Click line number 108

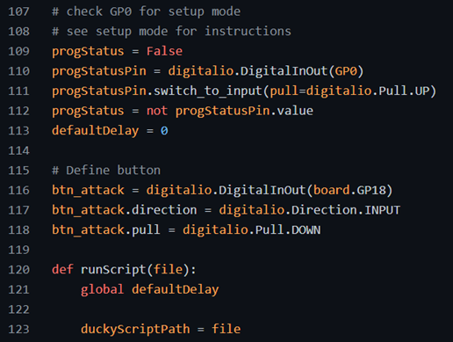[18, 32]
